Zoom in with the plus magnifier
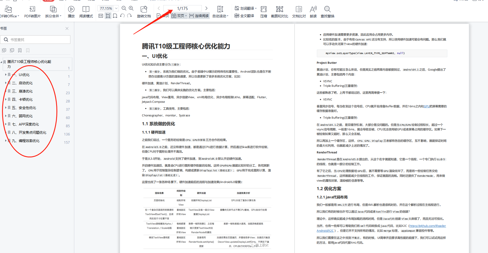 tap(131, 8)
